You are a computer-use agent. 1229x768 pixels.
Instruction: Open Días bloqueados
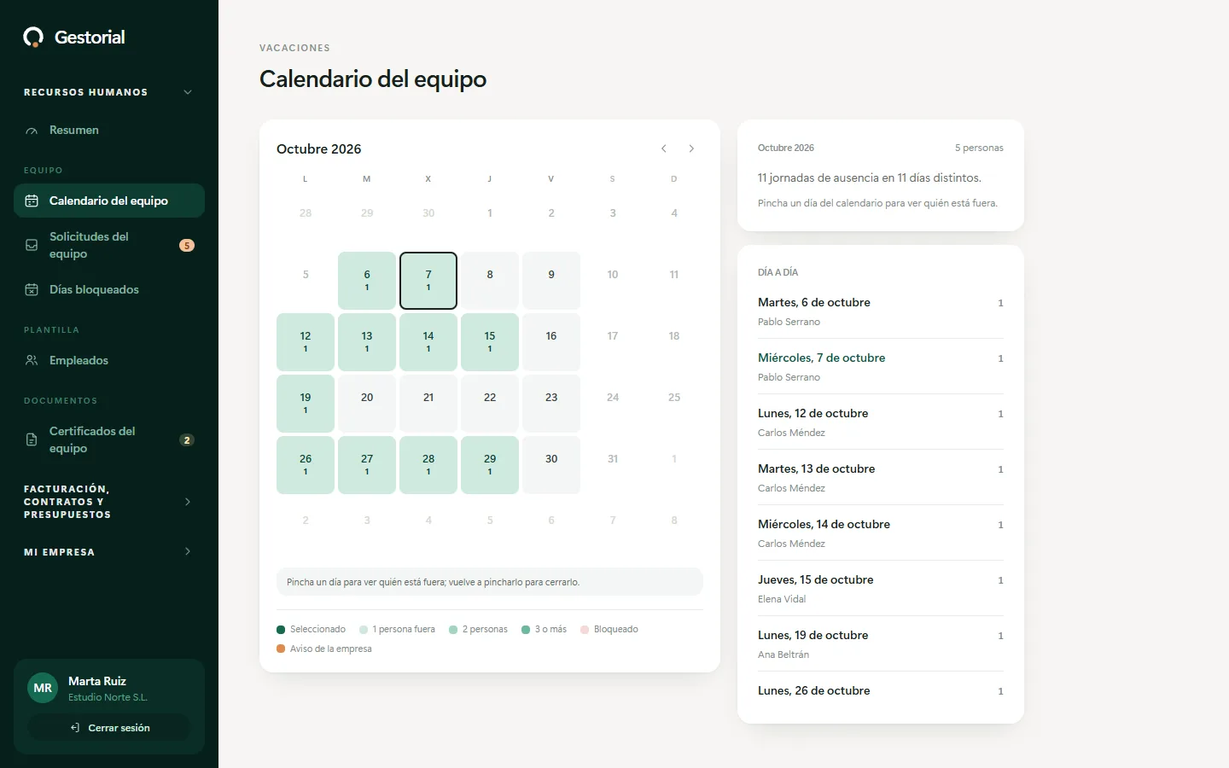click(x=109, y=289)
